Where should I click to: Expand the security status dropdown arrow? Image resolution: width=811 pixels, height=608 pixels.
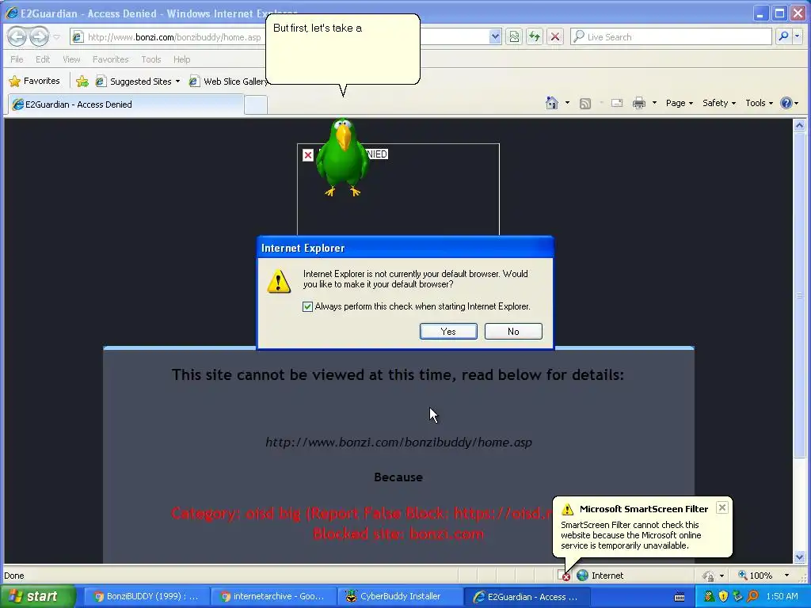[722, 576]
